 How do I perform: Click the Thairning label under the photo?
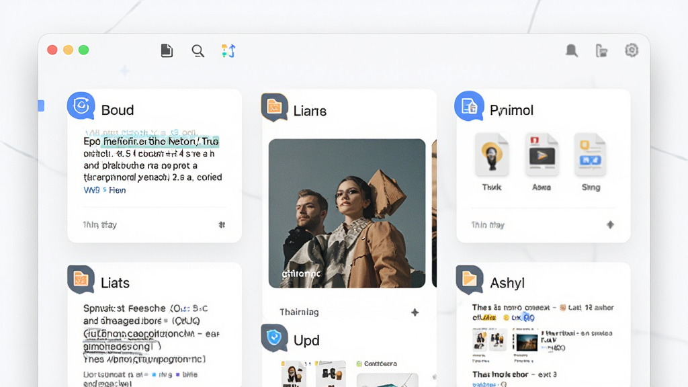pyautogui.click(x=299, y=312)
